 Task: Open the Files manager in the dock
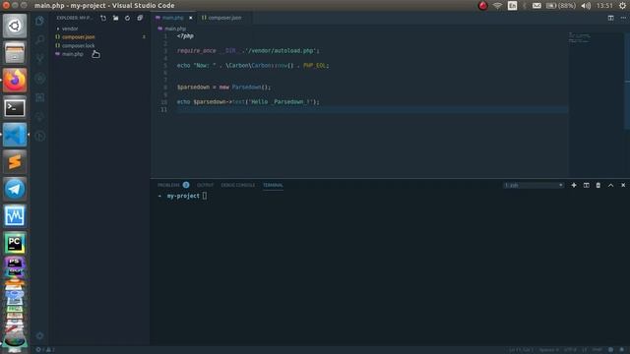click(15, 52)
